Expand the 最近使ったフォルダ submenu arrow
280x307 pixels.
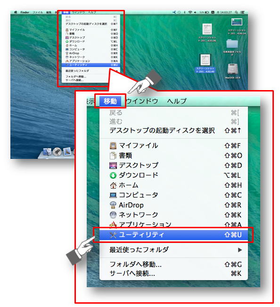(x=239, y=250)
